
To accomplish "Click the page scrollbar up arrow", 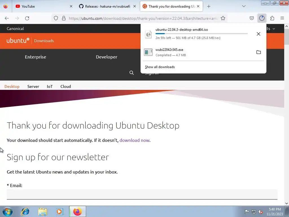I will pyautogui.click(x=286, y=26).
